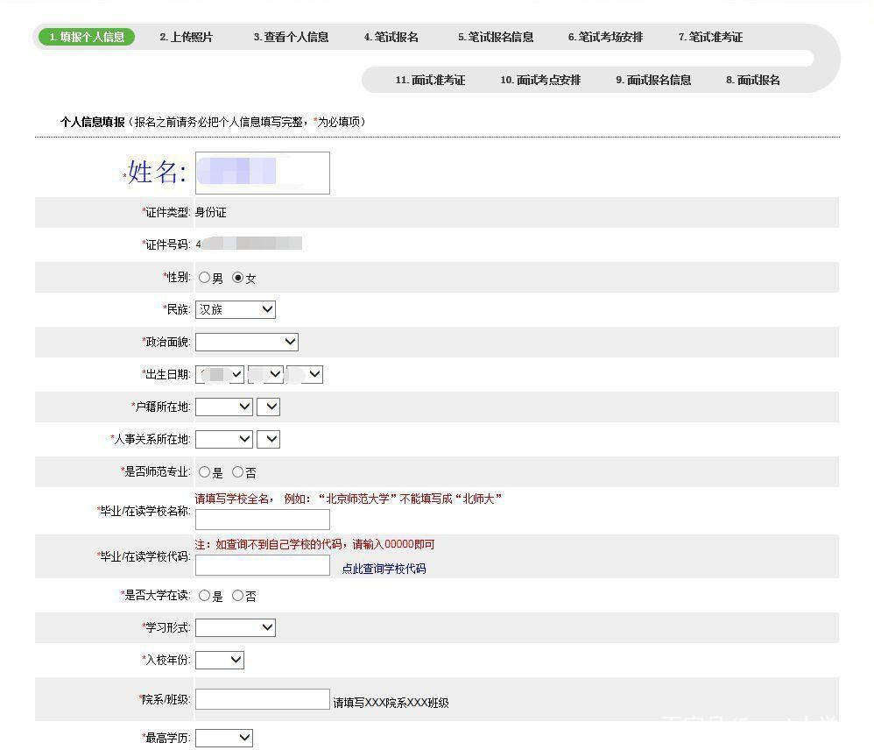Go to 8. 面试报名 step

click(752, 80)
